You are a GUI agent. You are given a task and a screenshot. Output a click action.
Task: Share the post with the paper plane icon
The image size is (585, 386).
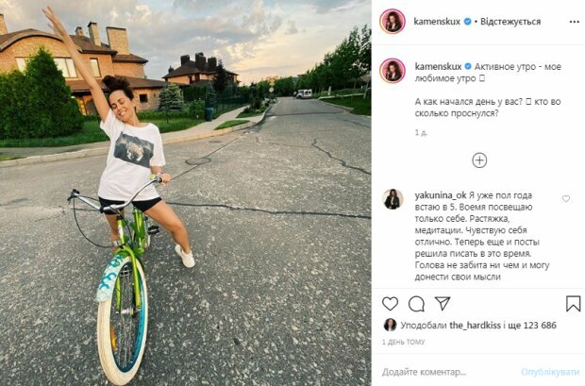pos(443,304)
